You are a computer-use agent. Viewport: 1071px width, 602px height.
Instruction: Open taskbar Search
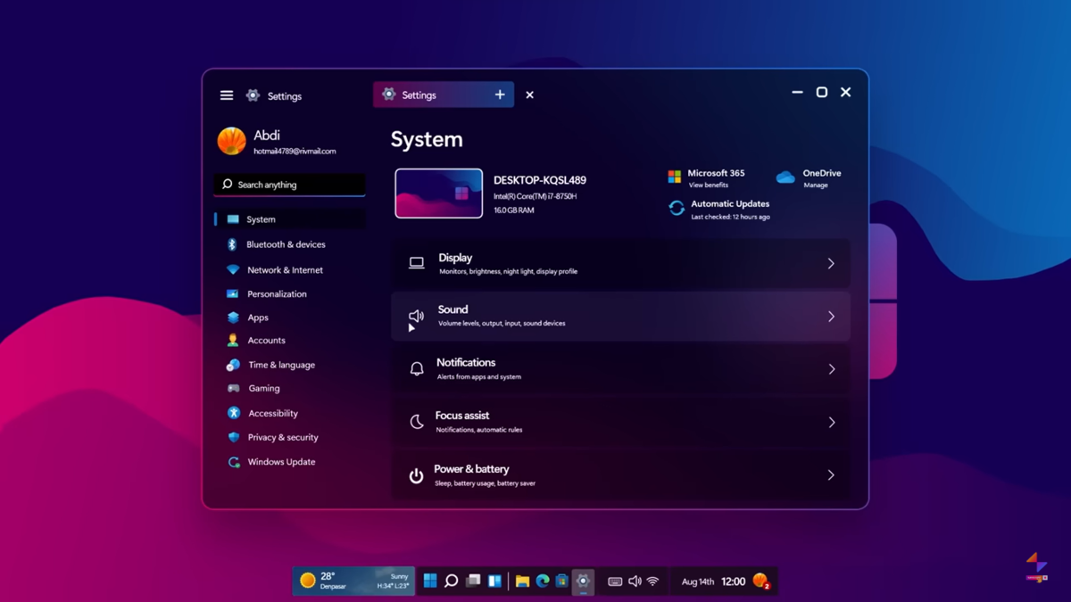pos(452,581)
